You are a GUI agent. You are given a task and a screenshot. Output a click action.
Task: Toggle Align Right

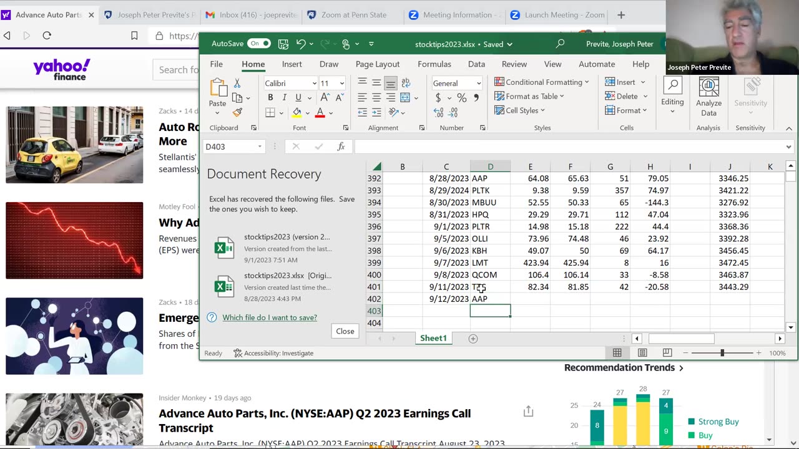click(391, 97)
